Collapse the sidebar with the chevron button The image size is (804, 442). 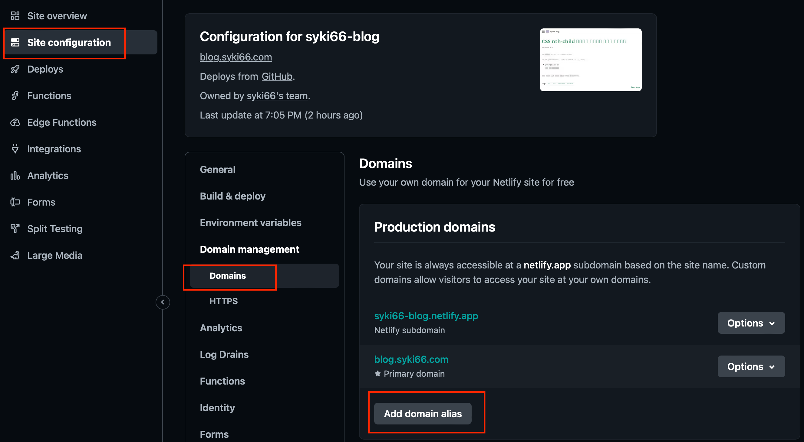click(163, 302)
